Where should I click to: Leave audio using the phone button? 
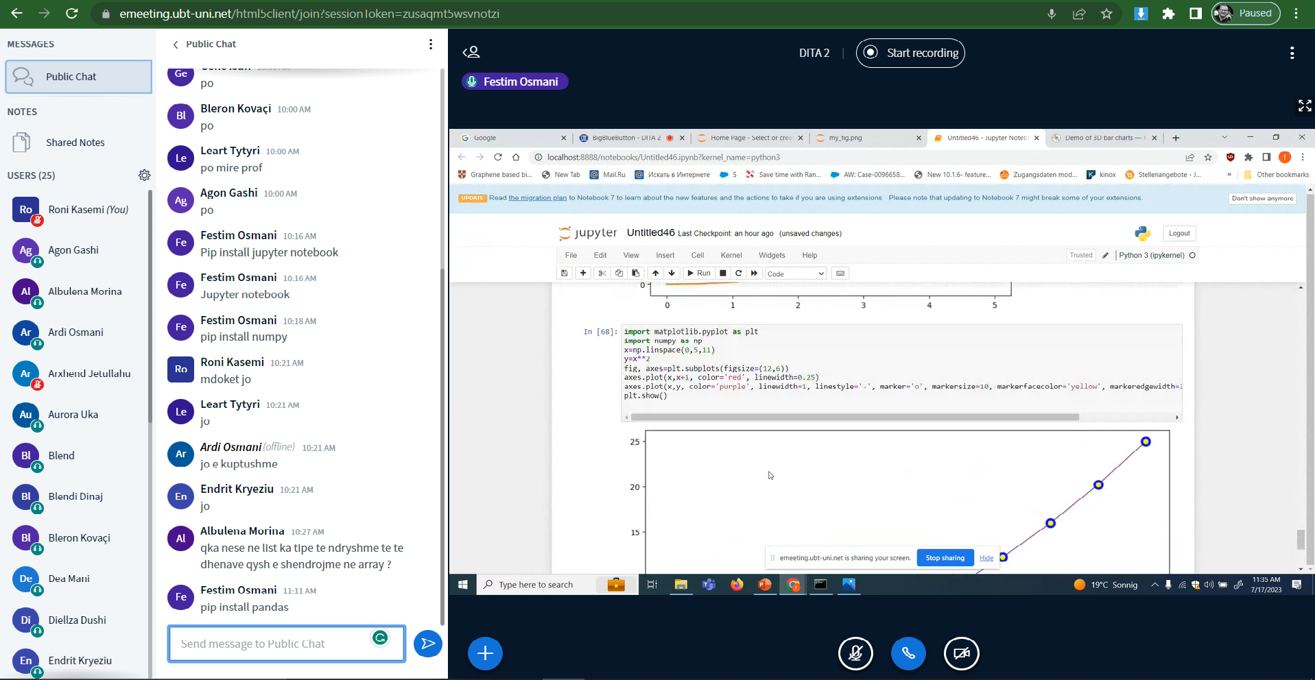coord(908,653)
